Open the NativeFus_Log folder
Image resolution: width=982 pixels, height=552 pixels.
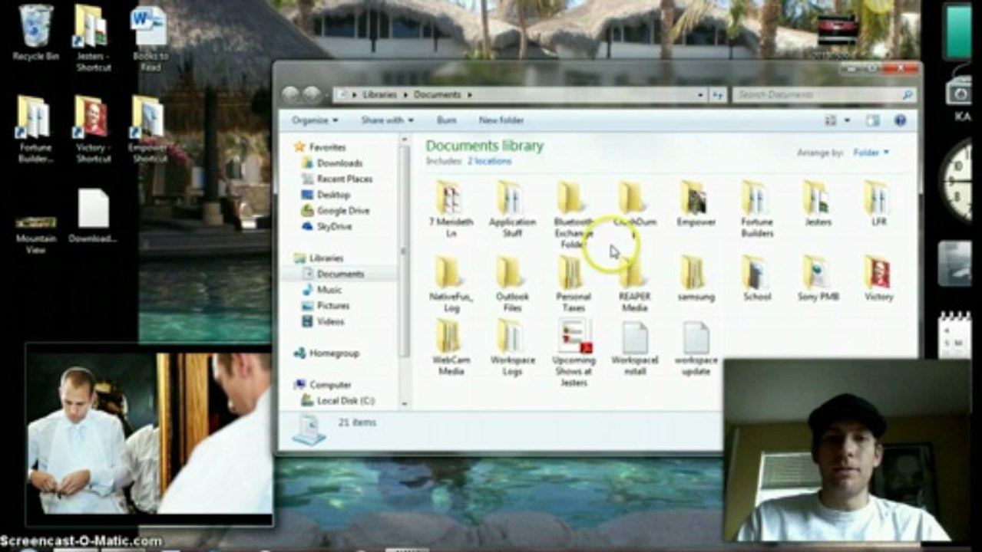[451, 284]
